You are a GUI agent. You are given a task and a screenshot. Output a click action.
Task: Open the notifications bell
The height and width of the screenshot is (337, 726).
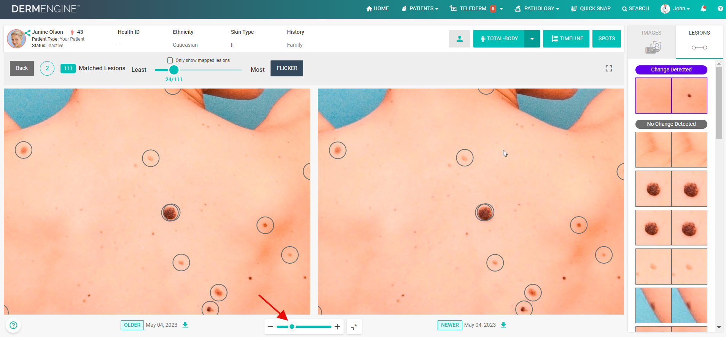click(703, 8)
